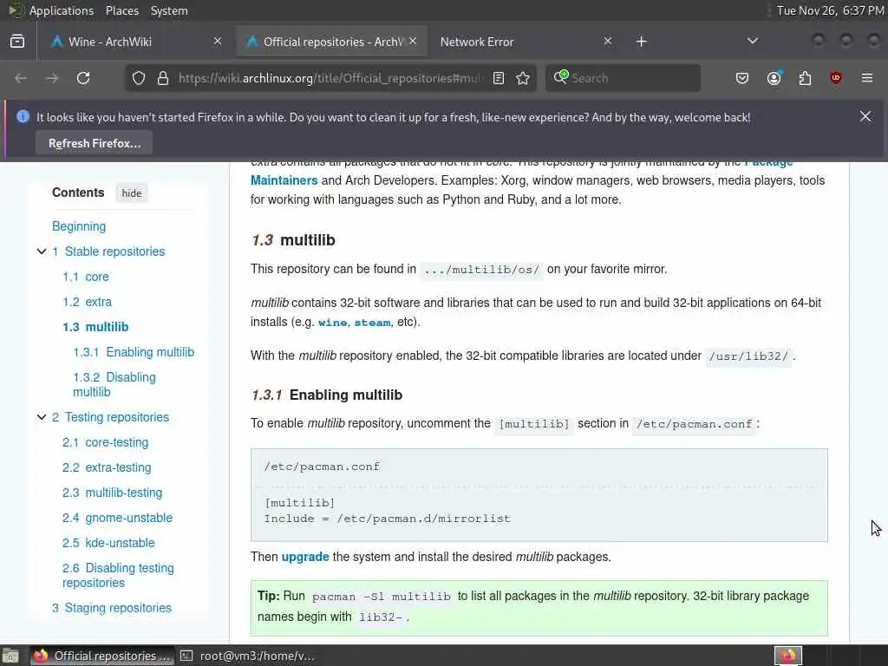Dismiss the refresh Firefox notification
888x666 pixels.
[865, 117]
